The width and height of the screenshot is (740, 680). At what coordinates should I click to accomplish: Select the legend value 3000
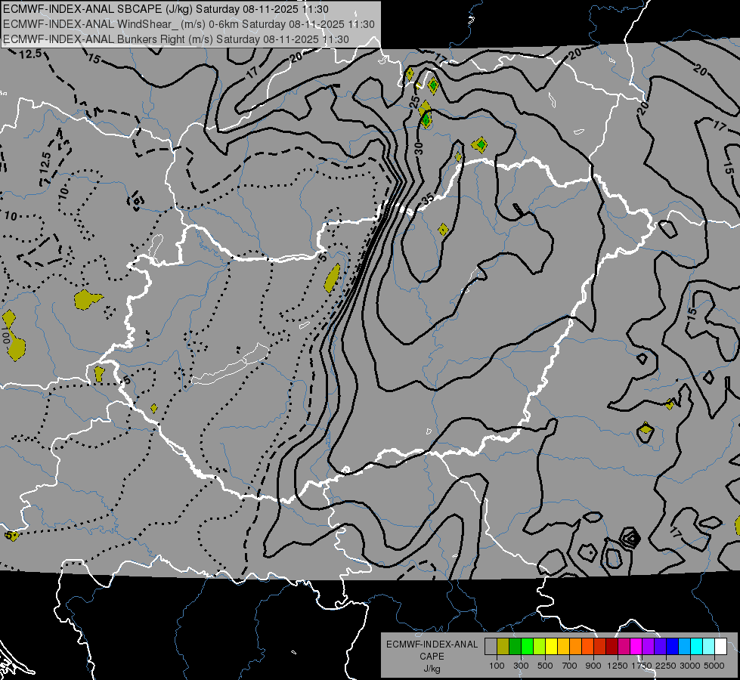tap(690, 666)
